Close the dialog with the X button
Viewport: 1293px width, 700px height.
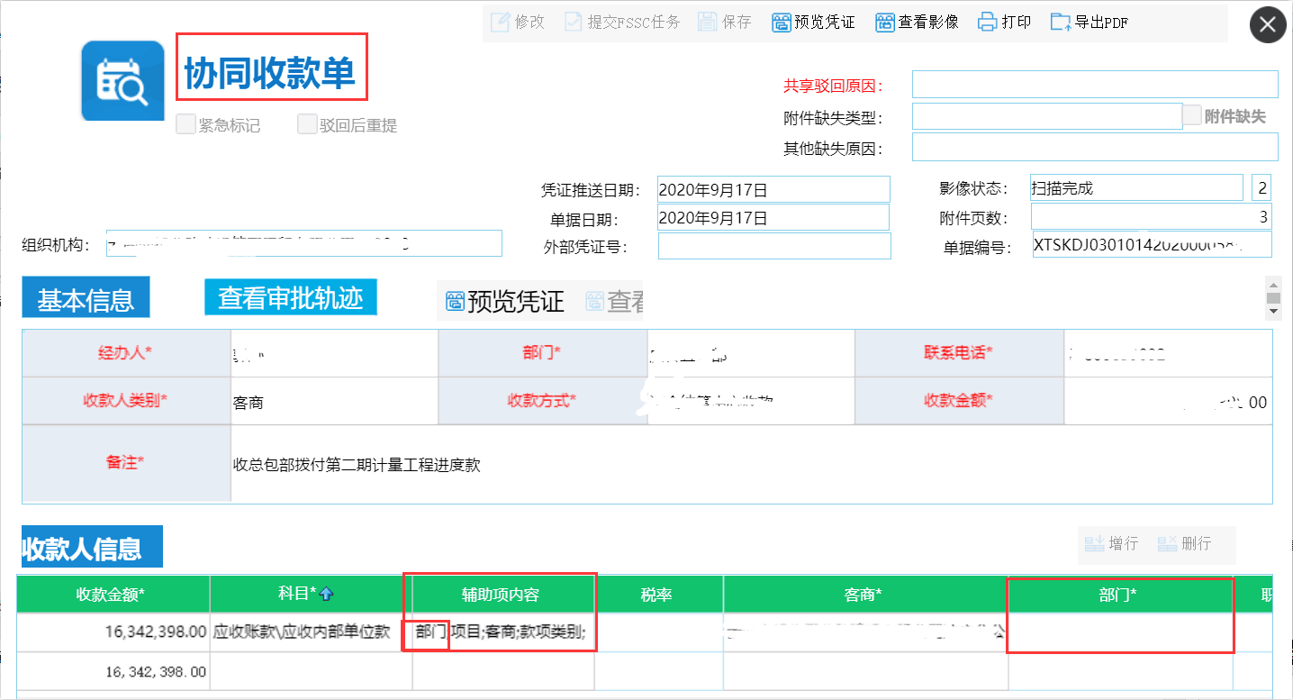[x=1267, y=25]
